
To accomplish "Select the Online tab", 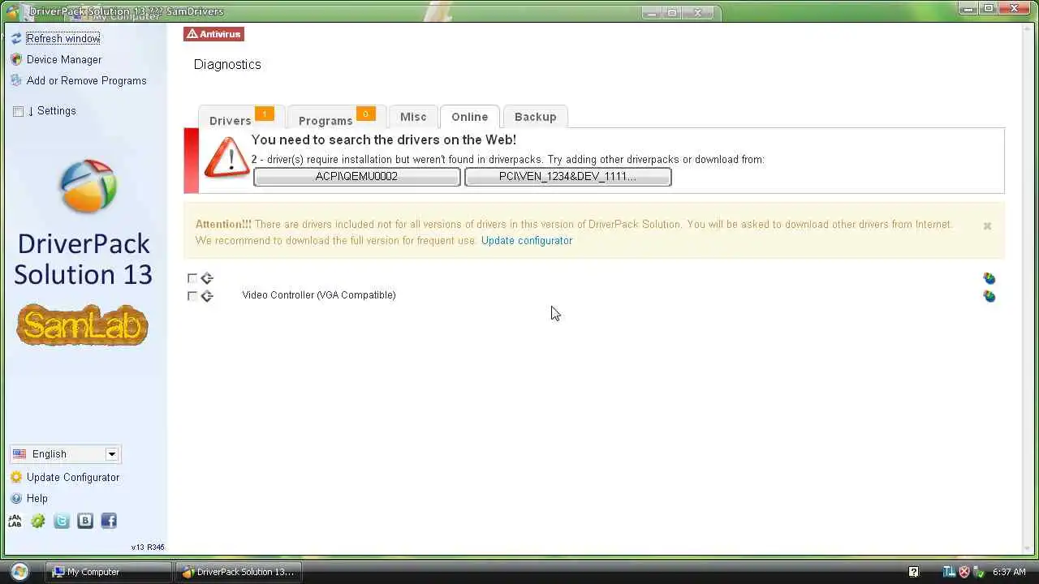I will coord(469,117).
